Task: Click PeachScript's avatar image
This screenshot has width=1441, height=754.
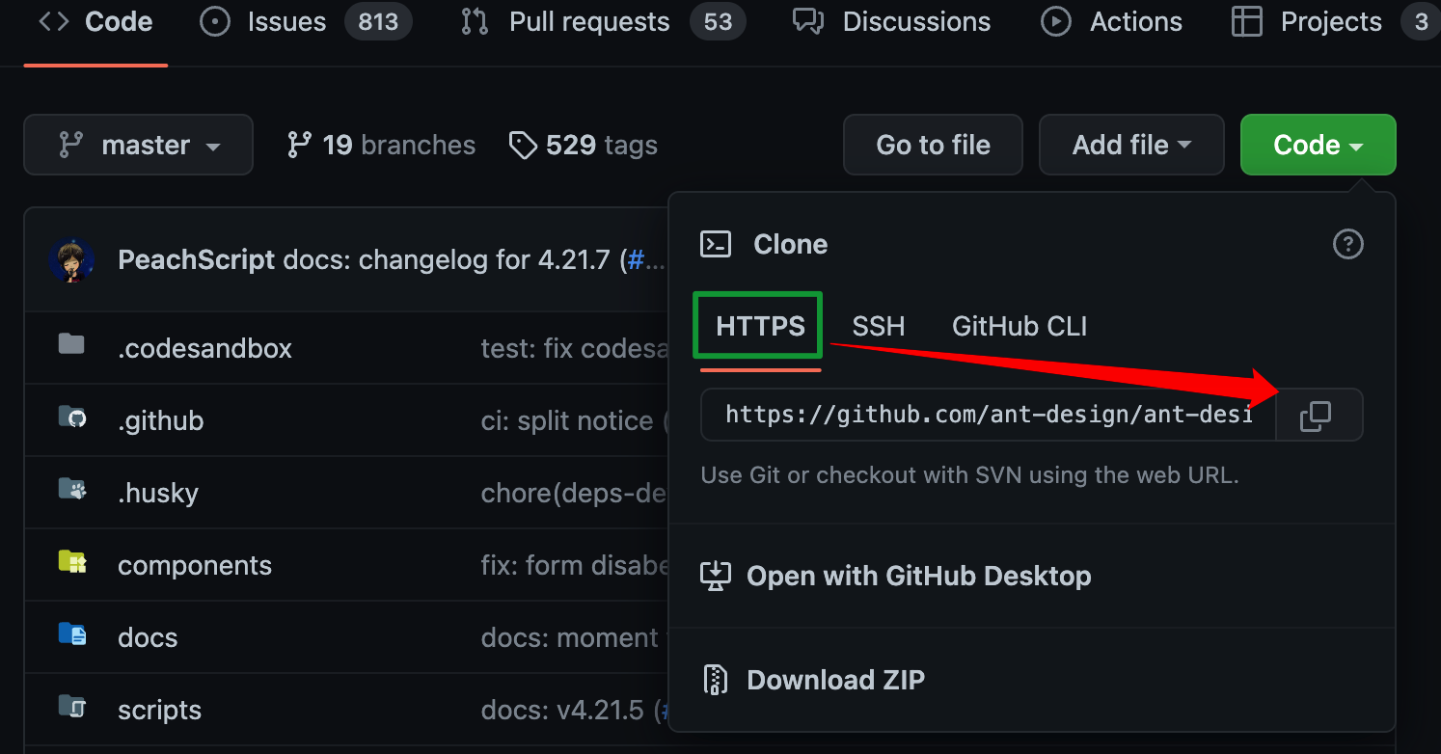Action: click(71, 259)
